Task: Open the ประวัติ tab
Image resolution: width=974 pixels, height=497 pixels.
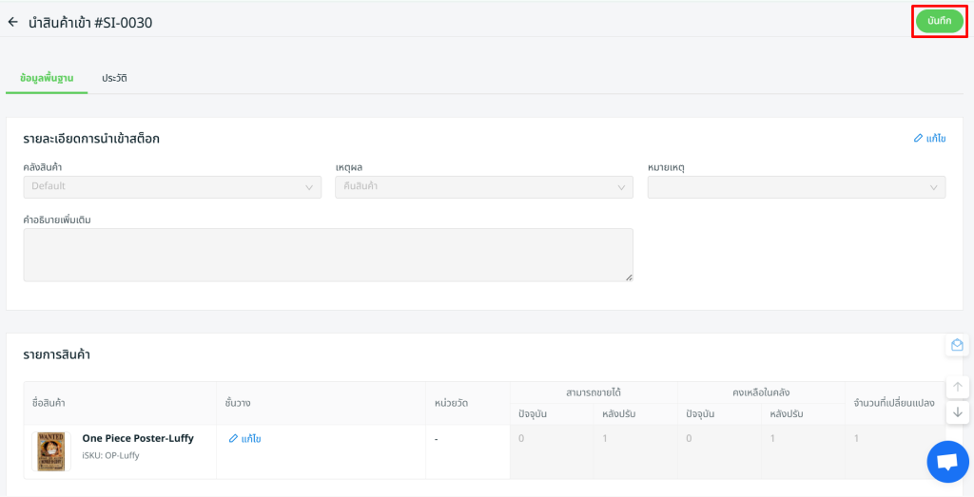Action: (115, 78)
